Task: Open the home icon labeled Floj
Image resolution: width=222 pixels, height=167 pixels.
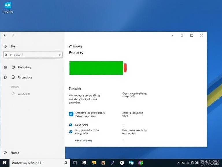Action: click(5, 46)
